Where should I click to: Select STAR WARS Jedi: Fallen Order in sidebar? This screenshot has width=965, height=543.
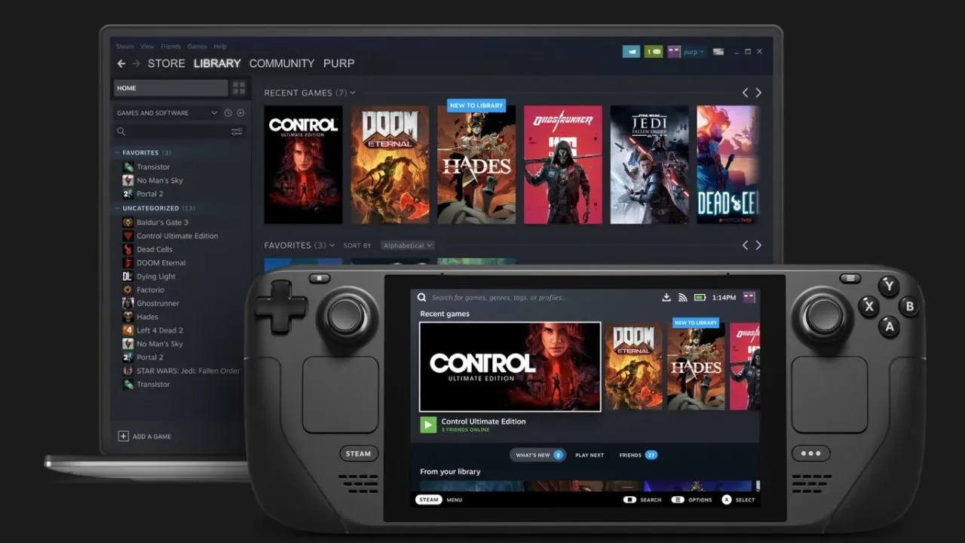click(181, 371)
